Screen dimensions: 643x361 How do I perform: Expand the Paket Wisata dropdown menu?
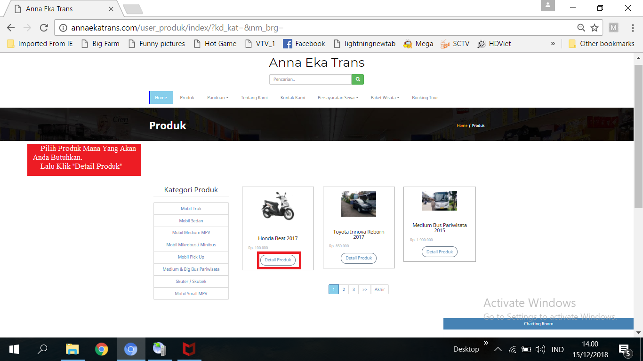(385, 98)
